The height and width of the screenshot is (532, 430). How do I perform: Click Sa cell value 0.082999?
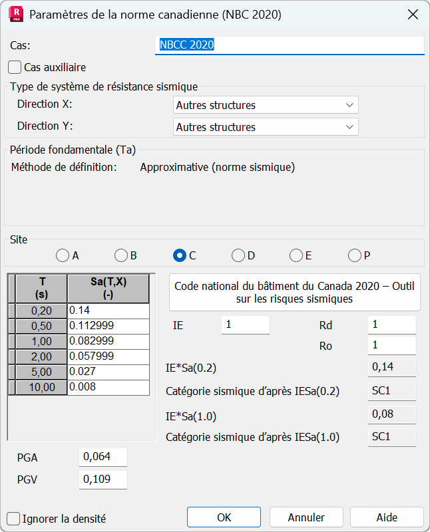coord(108,341)
